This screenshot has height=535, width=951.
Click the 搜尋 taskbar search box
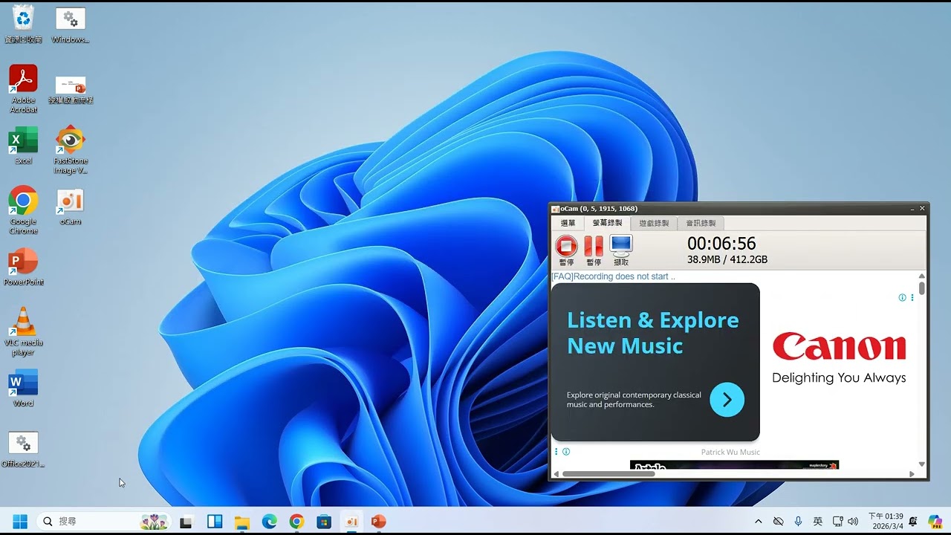point(104,522)
